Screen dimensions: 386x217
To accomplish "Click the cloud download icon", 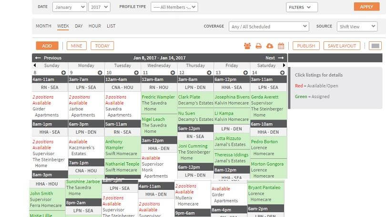I will (270, 46).
